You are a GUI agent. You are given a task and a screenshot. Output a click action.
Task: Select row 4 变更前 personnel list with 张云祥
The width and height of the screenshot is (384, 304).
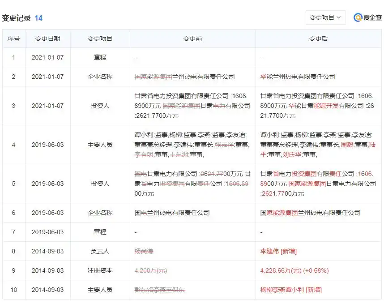click(x=192, y=145)
